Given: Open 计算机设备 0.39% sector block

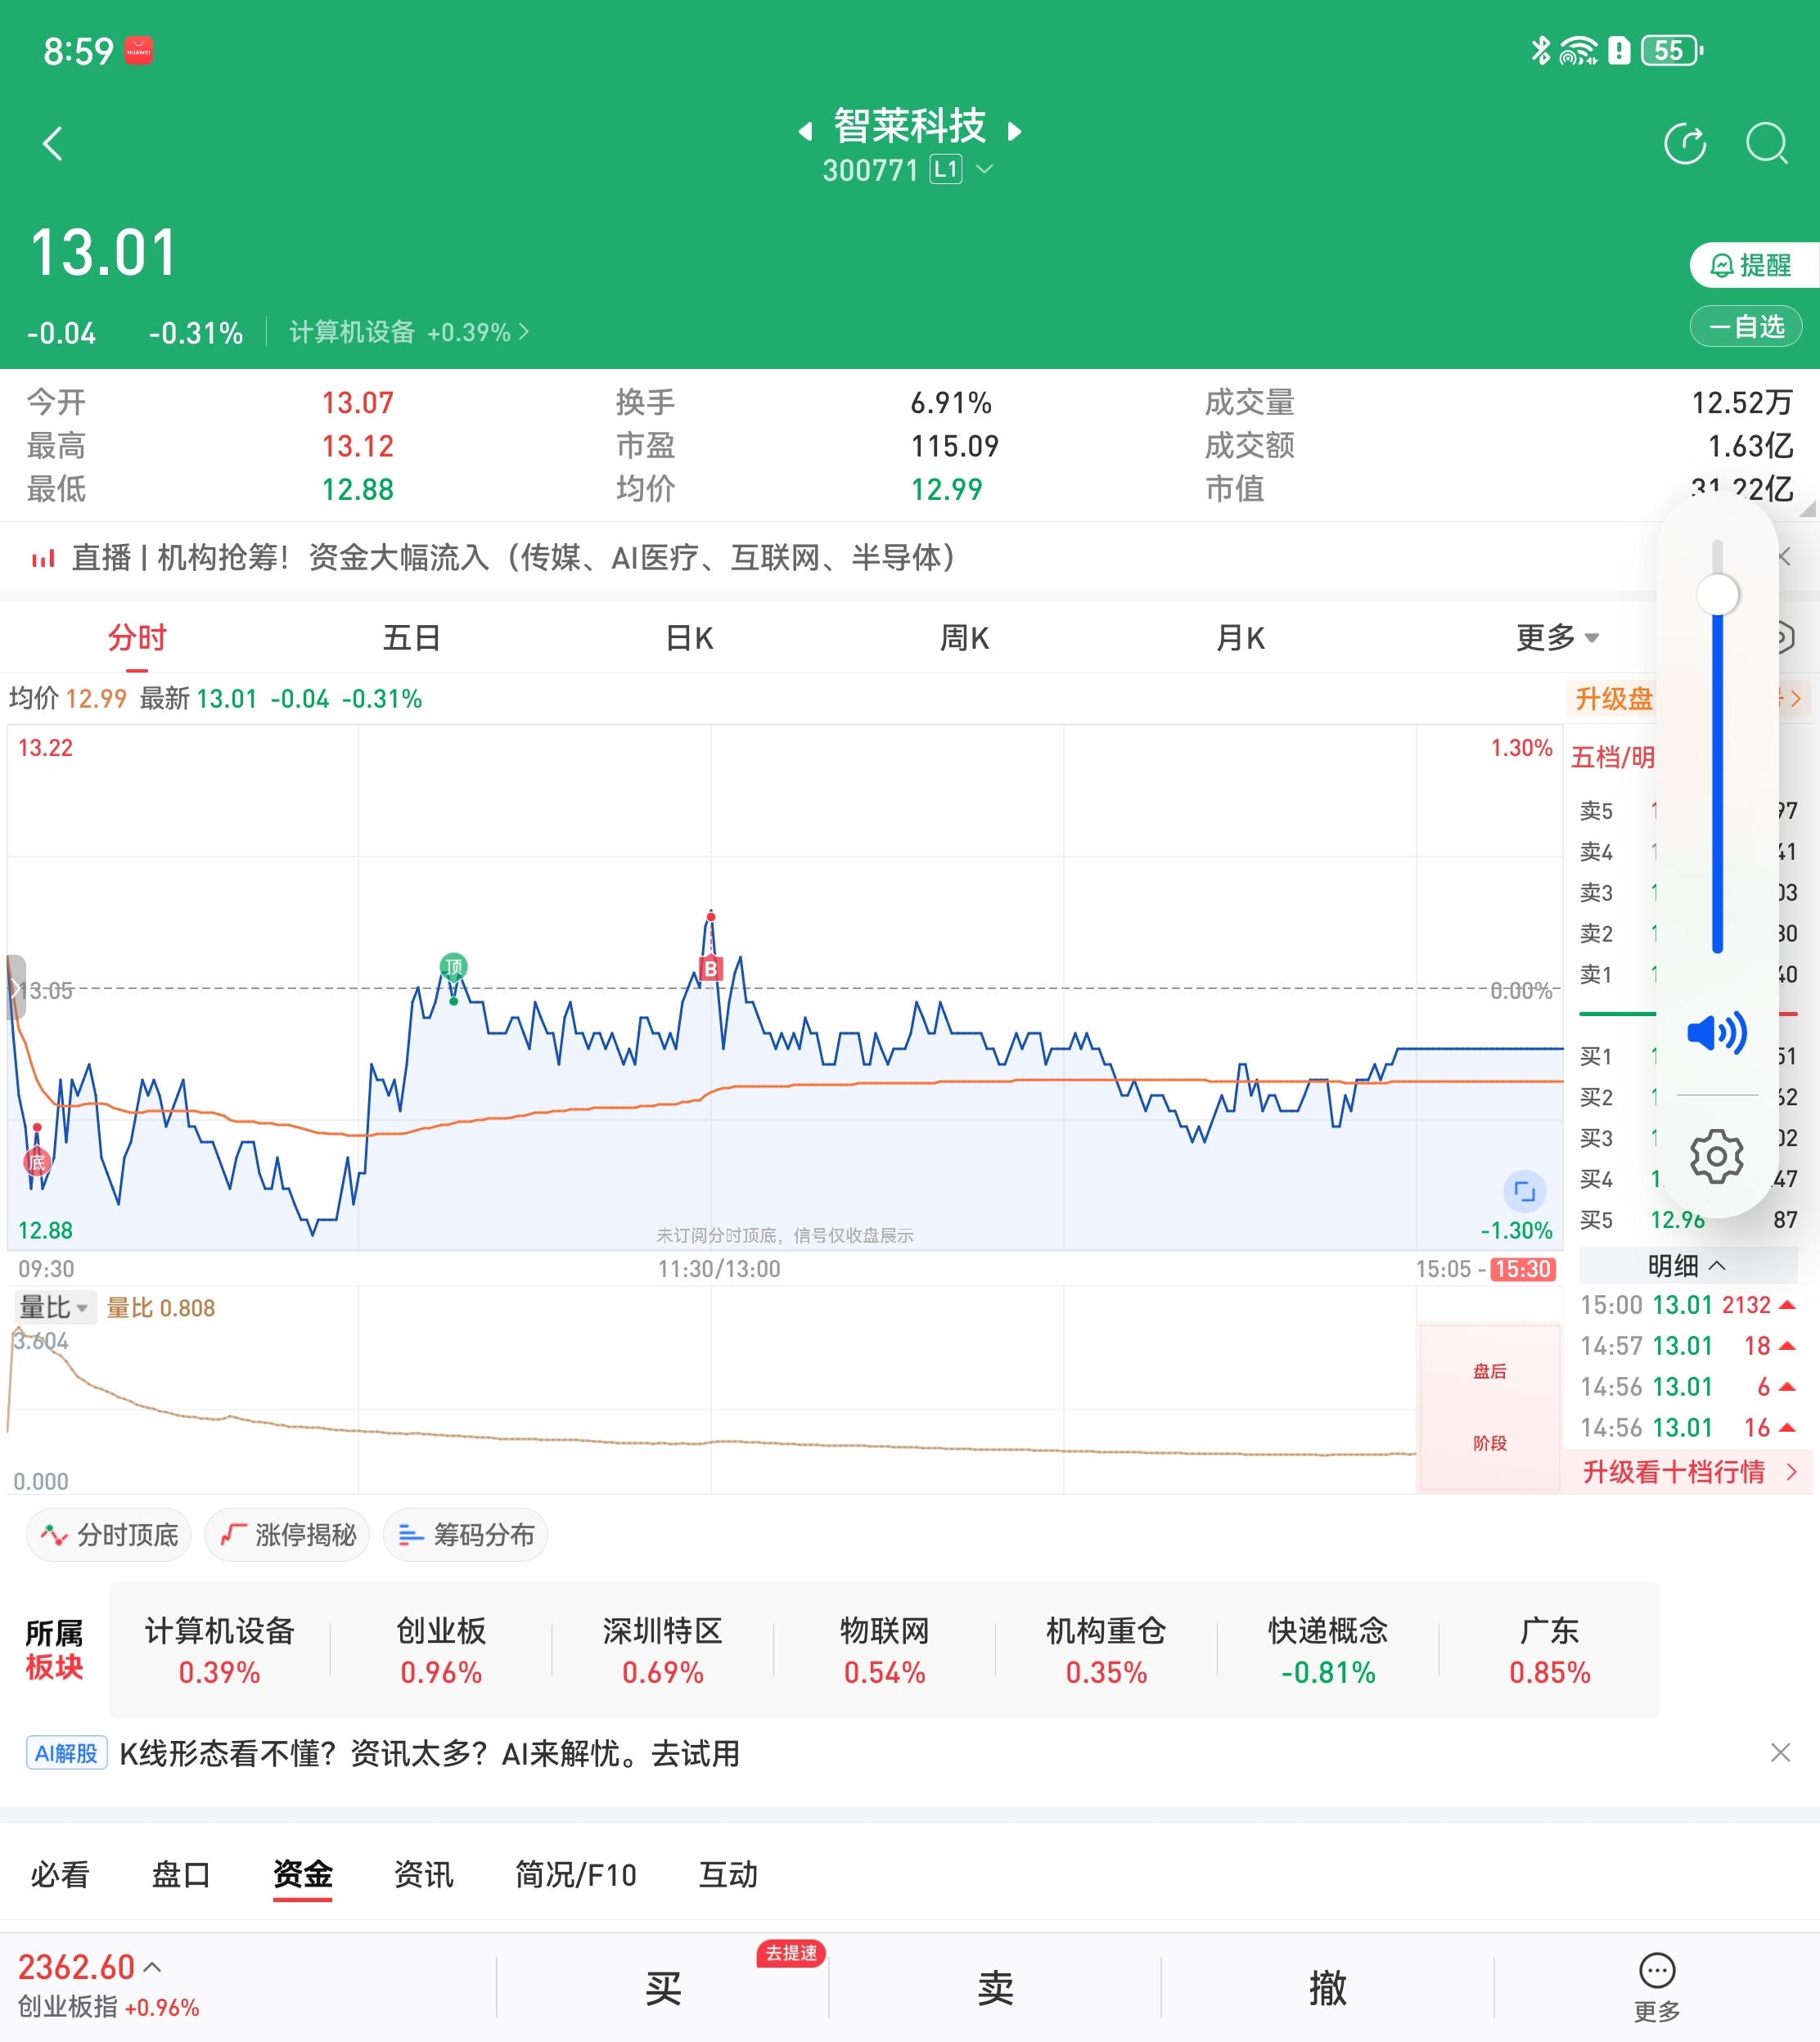Looking at the screenshot, I should click(219, 1649).
